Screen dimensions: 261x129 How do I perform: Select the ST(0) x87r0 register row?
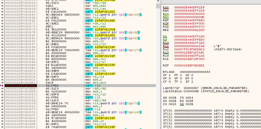click(x=212, y=110)
